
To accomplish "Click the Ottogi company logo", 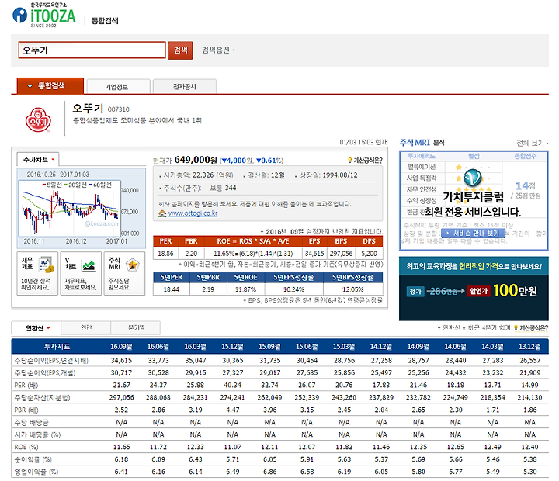I will tap(38, 119).
